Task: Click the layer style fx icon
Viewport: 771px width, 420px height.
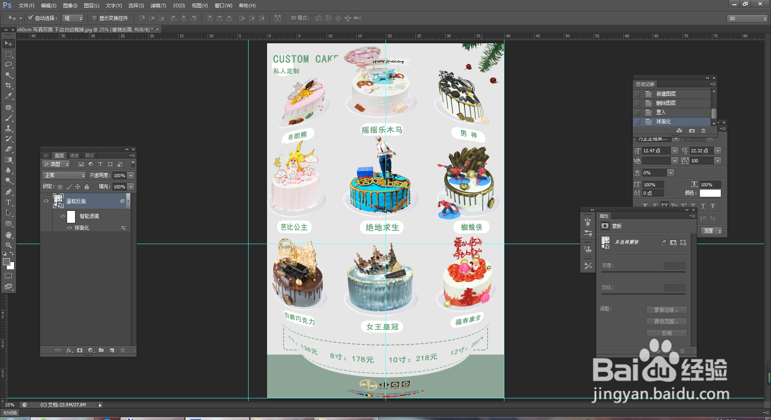Action: point(69,350)
